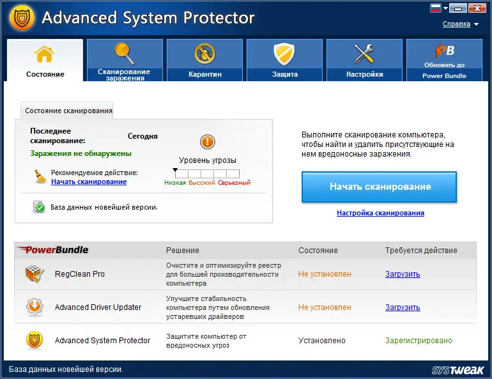The width and height of the screenshot is (492, 379).
Task: Click the Карантин bug icon
Action: (x=204, y=54)
